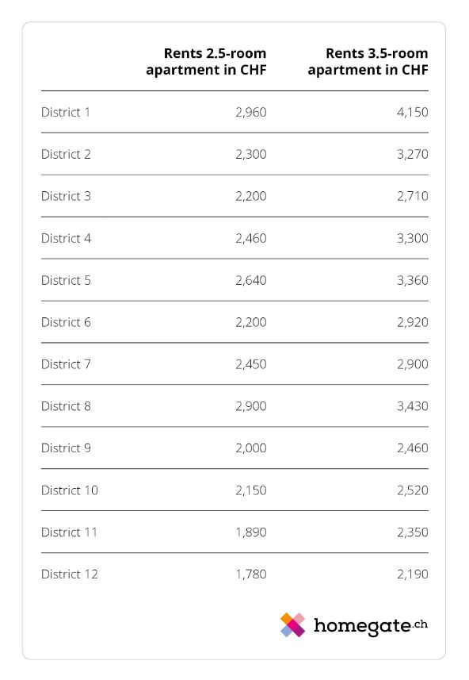469x680 pixels.
Task: Click the District 12 row label
Action: coord(69,574)
